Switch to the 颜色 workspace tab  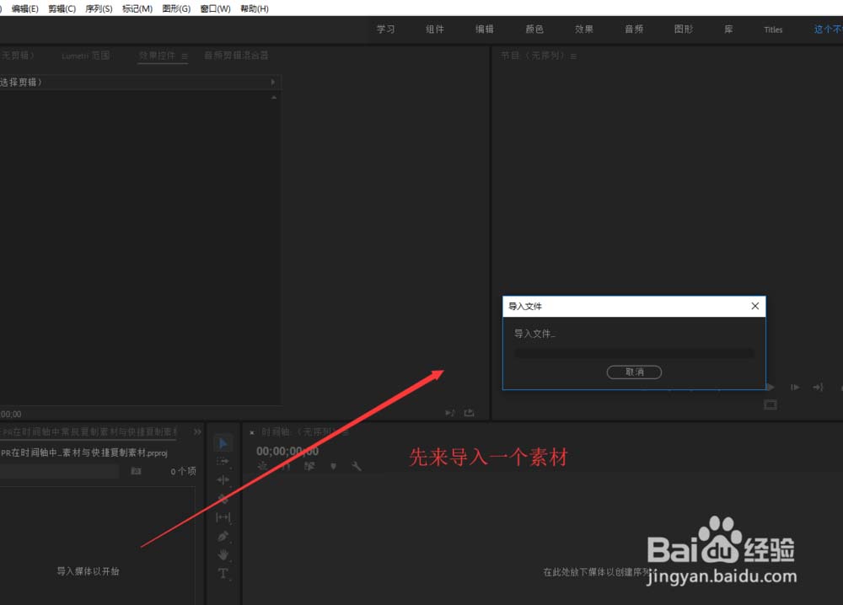coord(534,29)
